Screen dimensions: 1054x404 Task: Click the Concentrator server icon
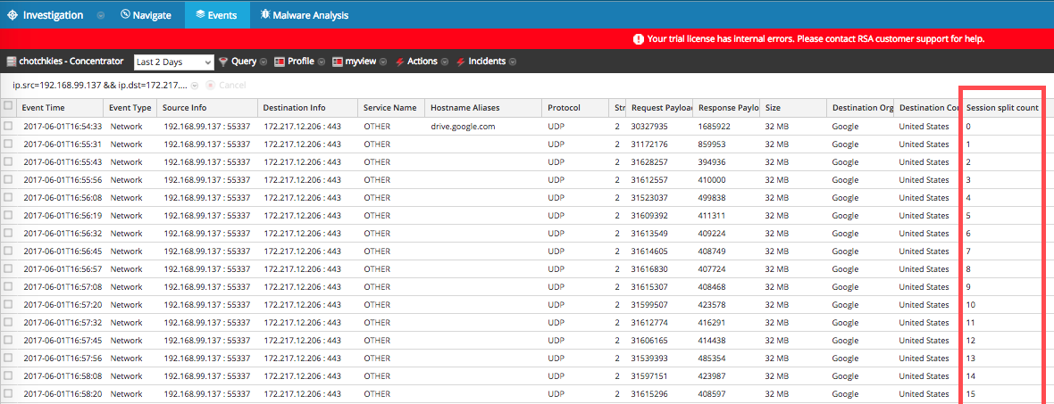coord(11,62)
